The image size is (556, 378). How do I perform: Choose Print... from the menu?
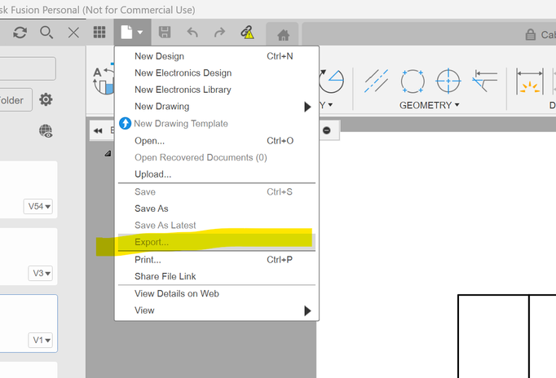coord(217,260)
